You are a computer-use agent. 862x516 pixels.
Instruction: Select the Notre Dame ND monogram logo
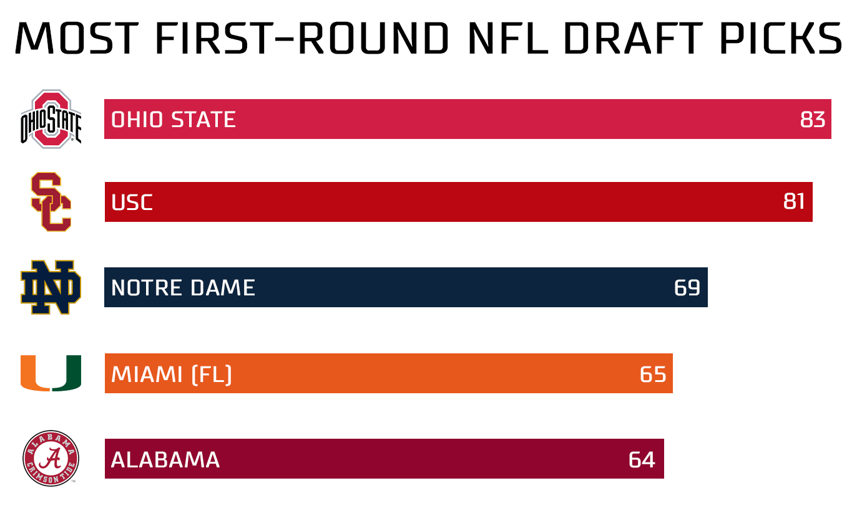tap(51, 287)
